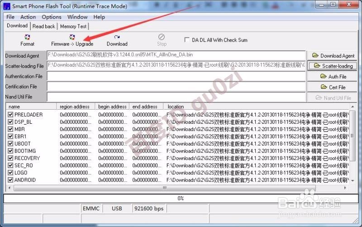Screen dimensions: 362x227
Task: Browse for a Scatter-loading file
Action: pyautogui.click(x=332, y=66)
